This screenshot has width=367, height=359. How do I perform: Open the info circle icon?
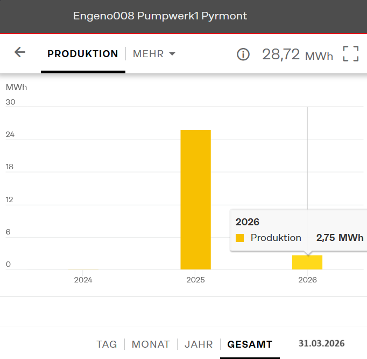point(243,54)
